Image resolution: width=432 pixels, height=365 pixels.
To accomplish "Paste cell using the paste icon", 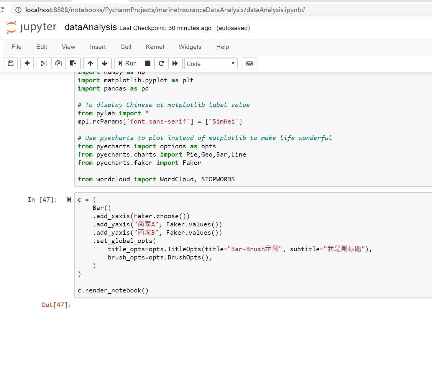I will (x=73, y=63).
